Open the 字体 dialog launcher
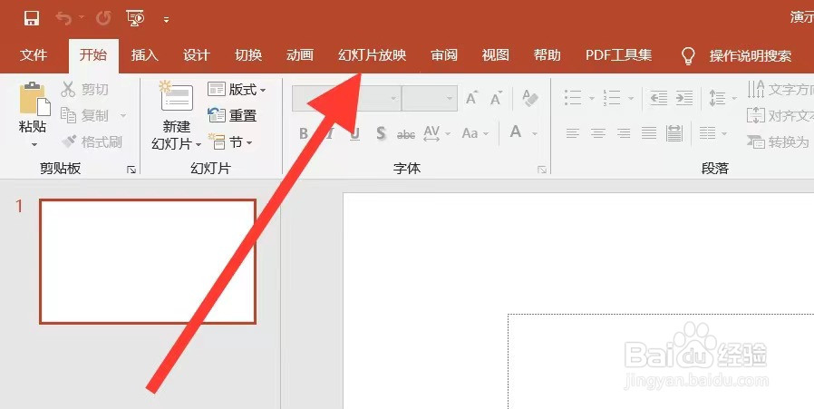The image size is (814, 409). 542,170
